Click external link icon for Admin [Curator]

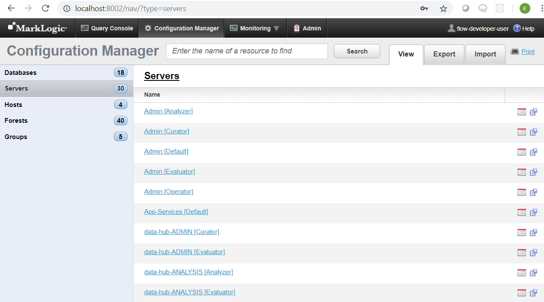point(533,132)
